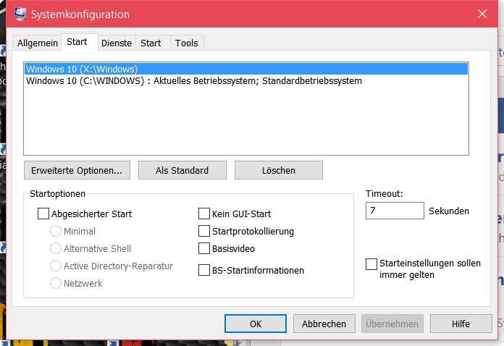Open Erweiterte Optionen dialog
Viewport: 504px width, 346px height.
pyautogui.click(x=77, y=170)
